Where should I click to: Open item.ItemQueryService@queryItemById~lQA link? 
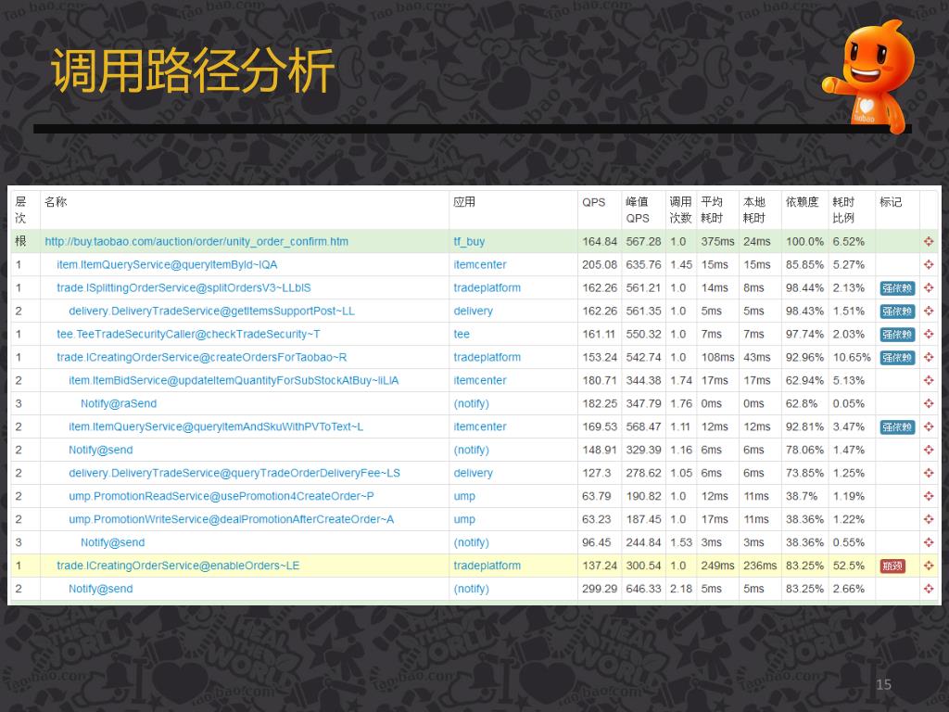tap(167, 264)
